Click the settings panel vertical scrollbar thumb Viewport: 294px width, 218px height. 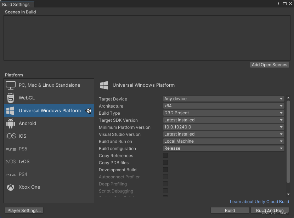click(x=288, y=142)
